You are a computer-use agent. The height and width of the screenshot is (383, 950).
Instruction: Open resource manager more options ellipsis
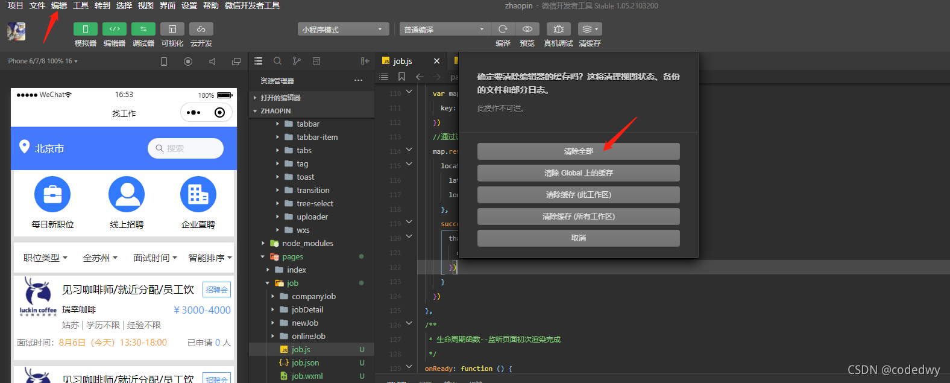pyautogui.click(x=359, y=80)
